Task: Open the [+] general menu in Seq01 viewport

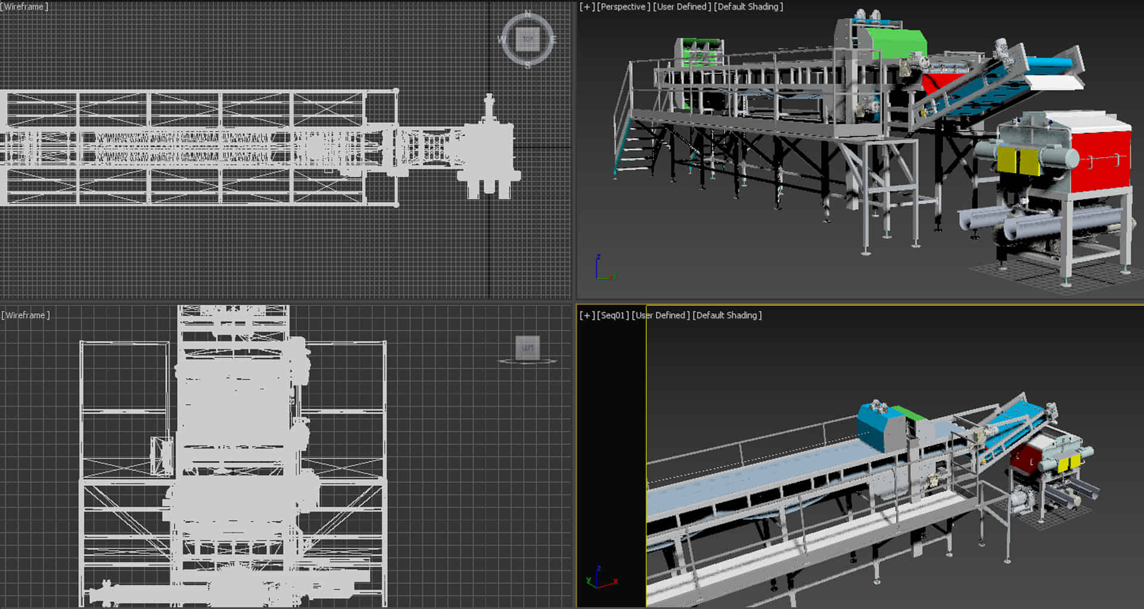Action: [x=587, y=315]
